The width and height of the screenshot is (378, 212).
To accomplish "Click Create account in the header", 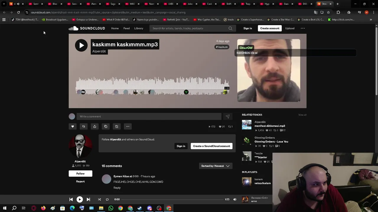I will [270, 28].
